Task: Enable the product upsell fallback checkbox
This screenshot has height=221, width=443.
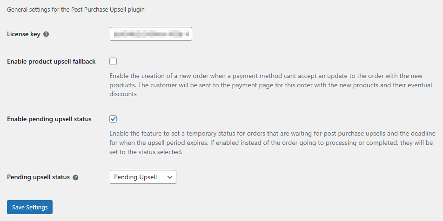Action: pos(114,61)
